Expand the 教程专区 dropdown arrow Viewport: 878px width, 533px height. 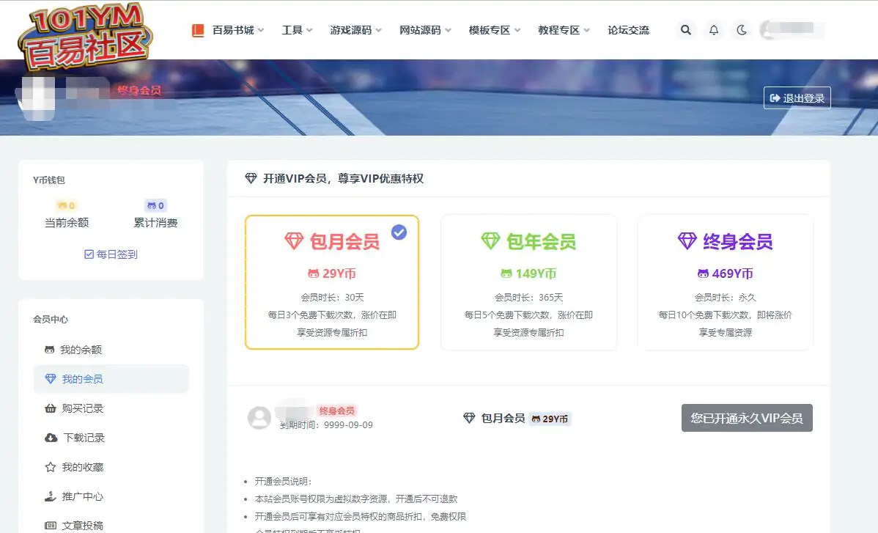point(587,30)
